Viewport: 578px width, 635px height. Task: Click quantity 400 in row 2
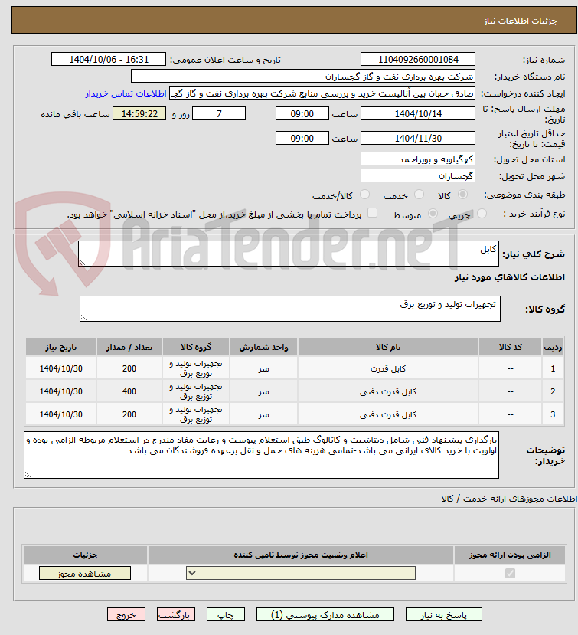(129, 391)
